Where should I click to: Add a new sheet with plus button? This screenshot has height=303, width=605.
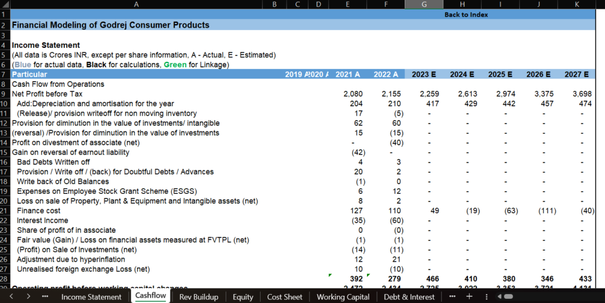470,297
